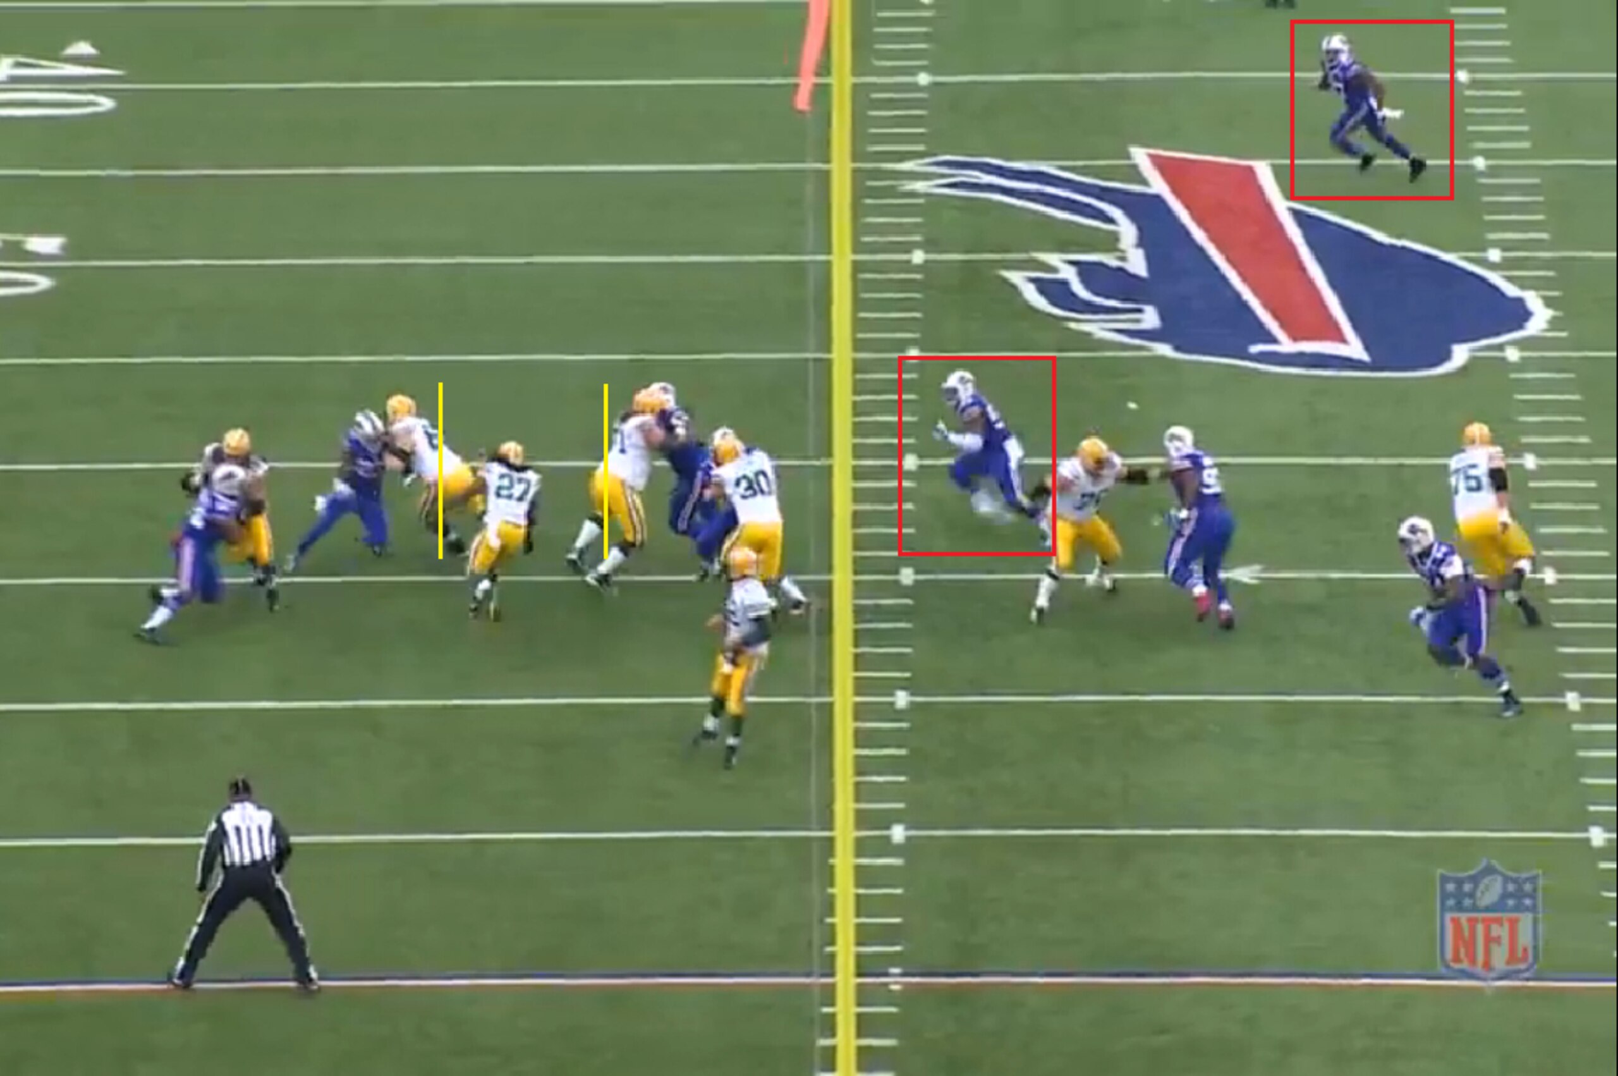
Task: Select Packers player number 30
Action: point(751,518)
